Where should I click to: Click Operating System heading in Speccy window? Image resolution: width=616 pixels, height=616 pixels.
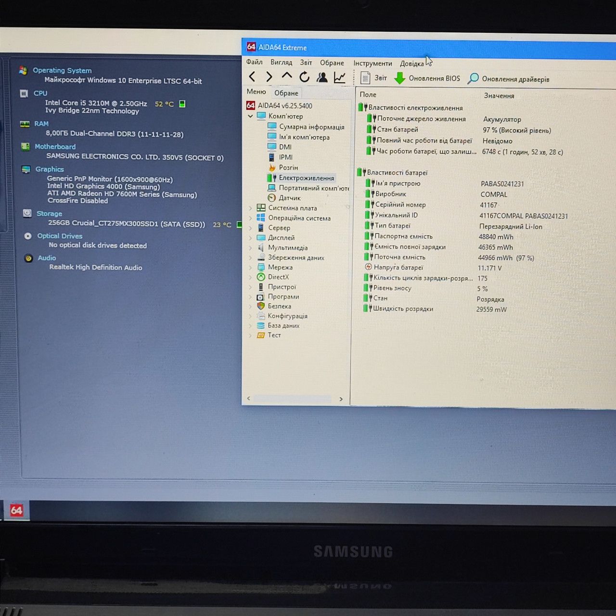point(62,70)
